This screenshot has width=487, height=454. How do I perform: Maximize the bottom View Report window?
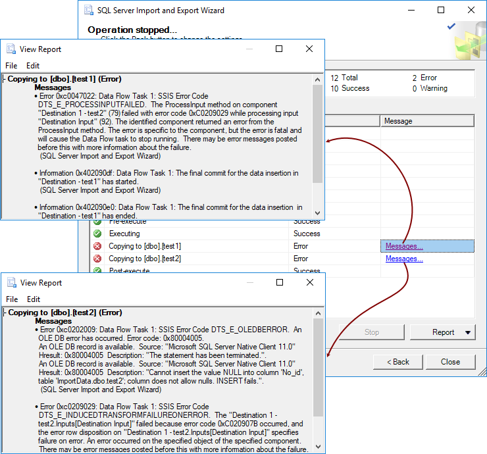pos(280,282)
